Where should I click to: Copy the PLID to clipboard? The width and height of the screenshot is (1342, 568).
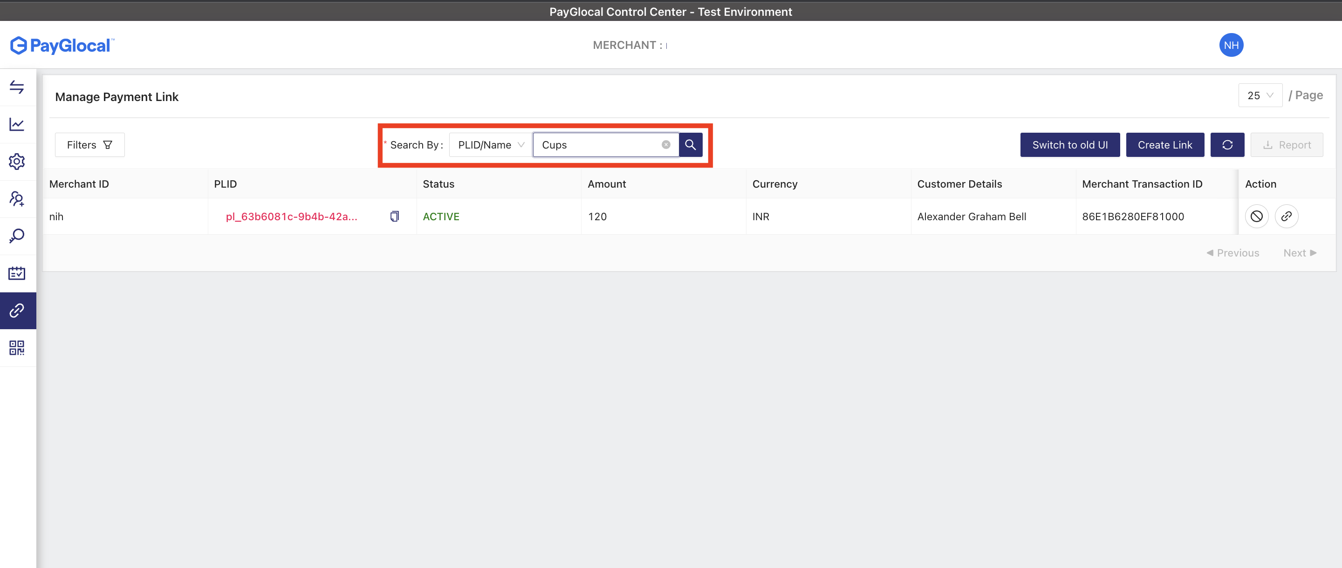tap(394, 216)
